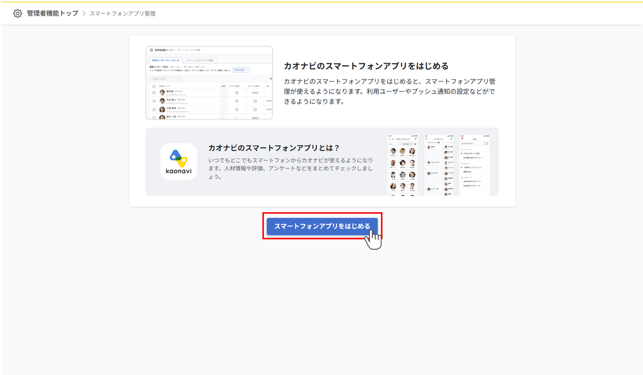The width and height of the screenshot is (643, 375).
Task: Expand the 一括操作を選択 dropdown
Action: click(x=166, y=79)
